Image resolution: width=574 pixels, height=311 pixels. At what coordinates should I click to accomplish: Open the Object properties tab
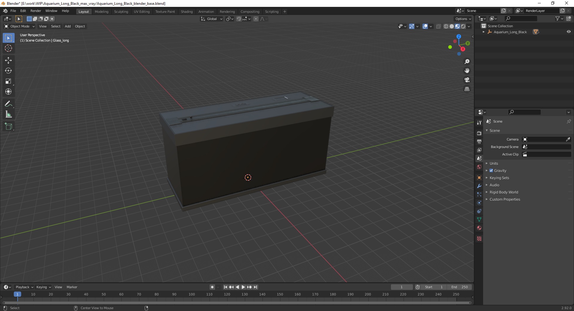[x=479, y=178]
